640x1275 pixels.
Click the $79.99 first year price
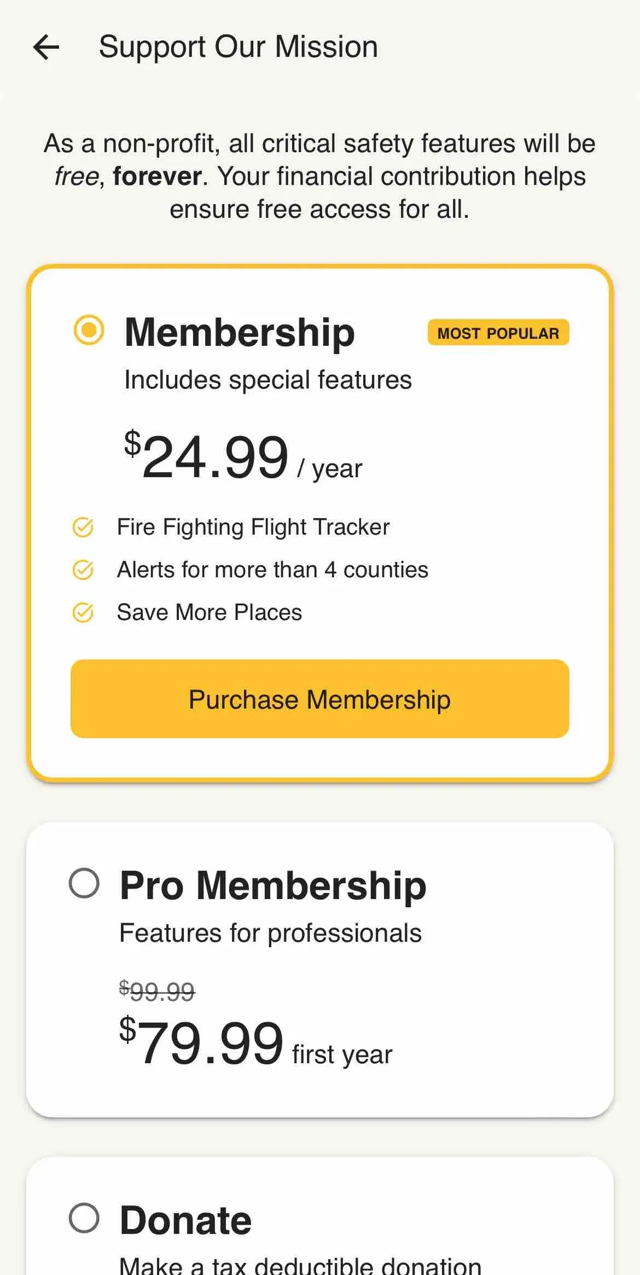coord(255,1043)
